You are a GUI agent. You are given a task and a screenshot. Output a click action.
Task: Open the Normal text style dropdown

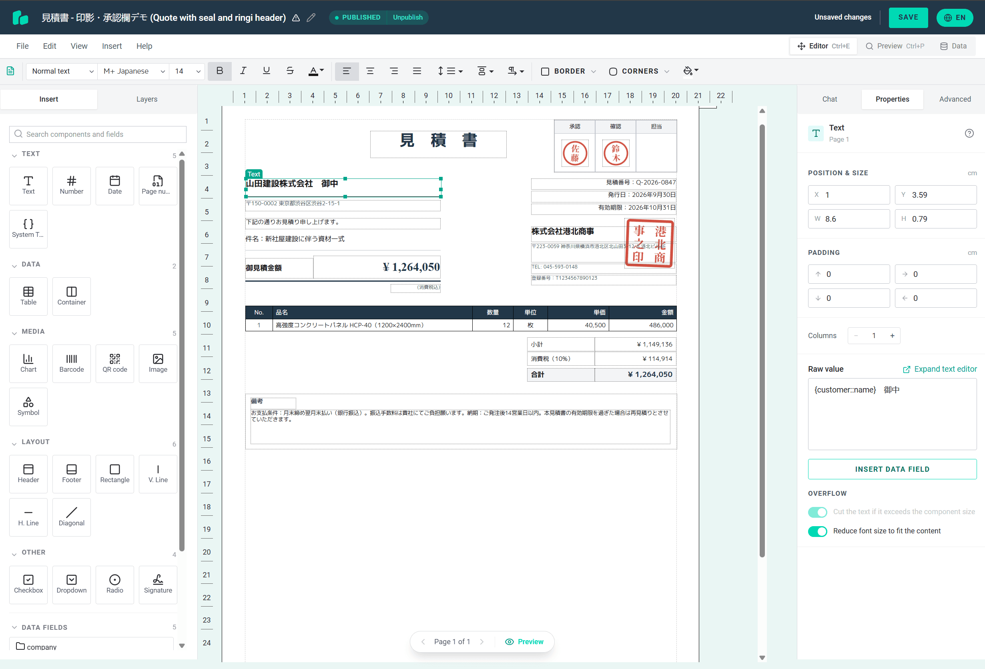click(x=62, y=71)
